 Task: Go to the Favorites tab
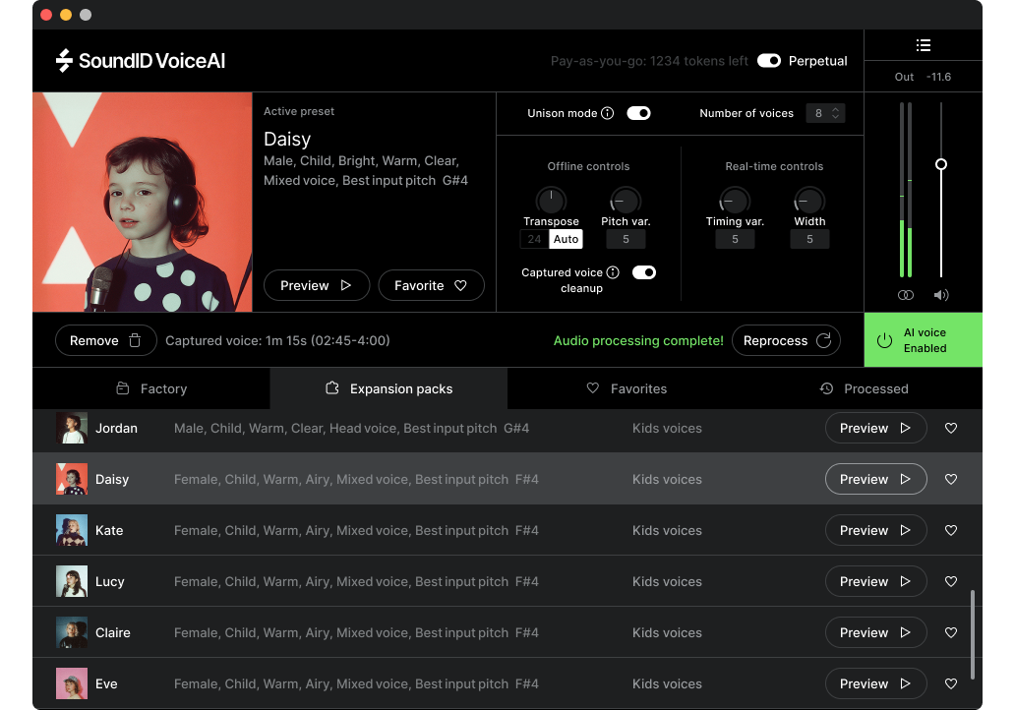pyautogui.click(x=626, y=389)
